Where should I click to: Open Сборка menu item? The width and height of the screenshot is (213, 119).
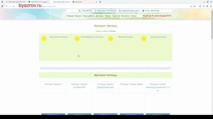[x=108, y=16]
